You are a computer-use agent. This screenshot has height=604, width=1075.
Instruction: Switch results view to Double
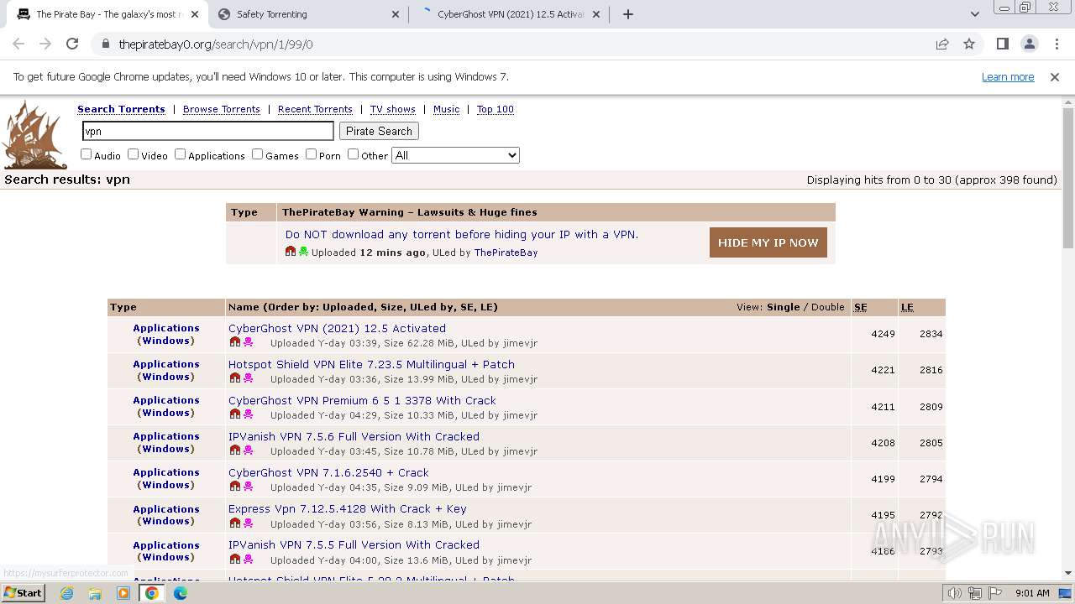pyautogui.click(x=828, y=307)
